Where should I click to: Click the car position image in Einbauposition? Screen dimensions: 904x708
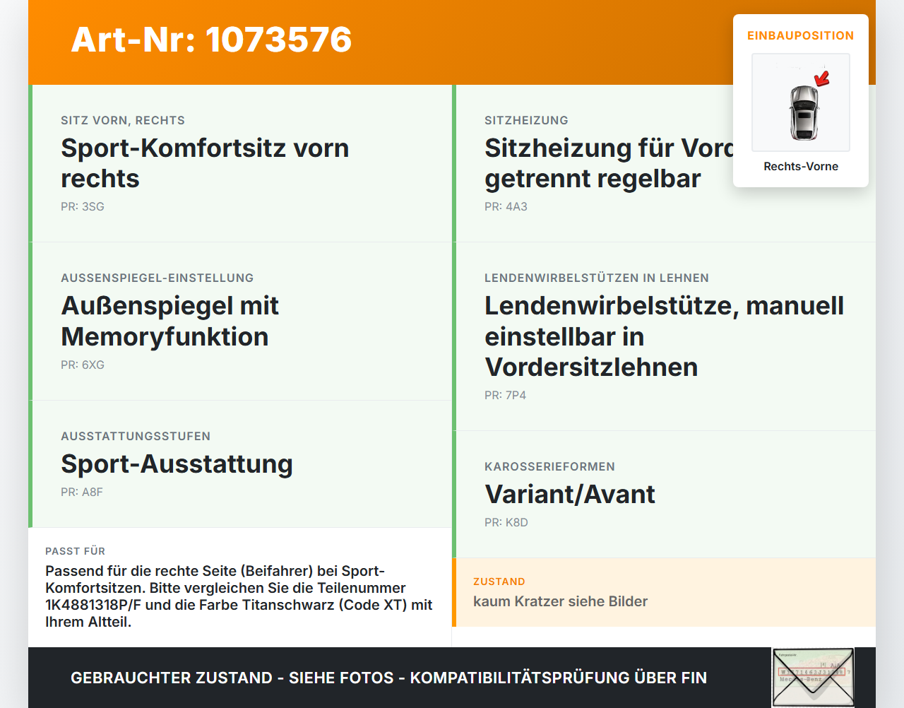coord(801,102)
